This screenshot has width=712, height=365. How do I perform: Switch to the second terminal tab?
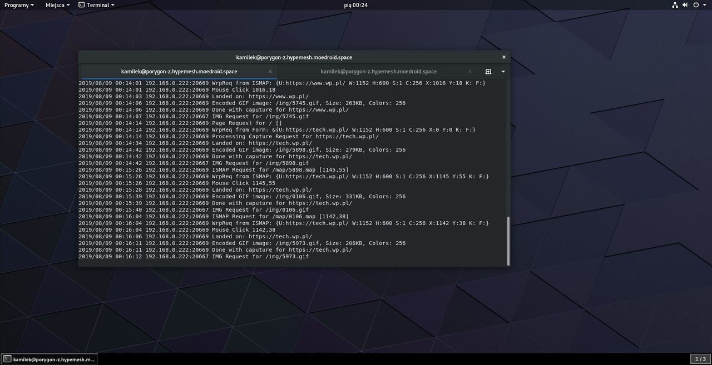click(378, 72)
